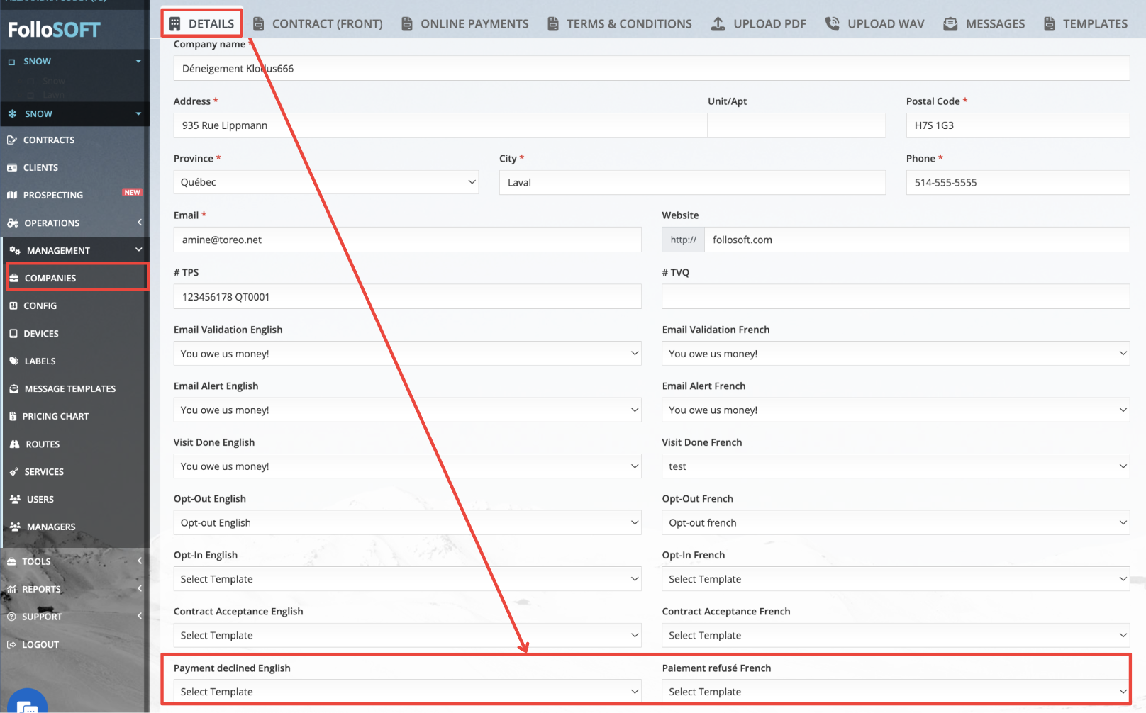Open the Opt-In English template dropdown
Image resolution: width=1146 pixels, height=713 pixels.
[408, 579]
